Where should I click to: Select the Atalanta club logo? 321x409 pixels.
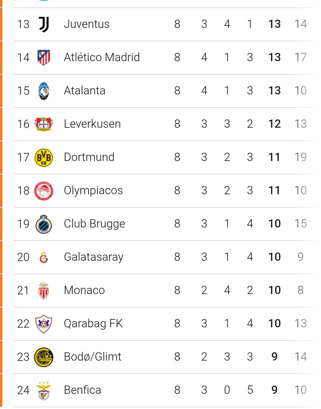point(44,91)
